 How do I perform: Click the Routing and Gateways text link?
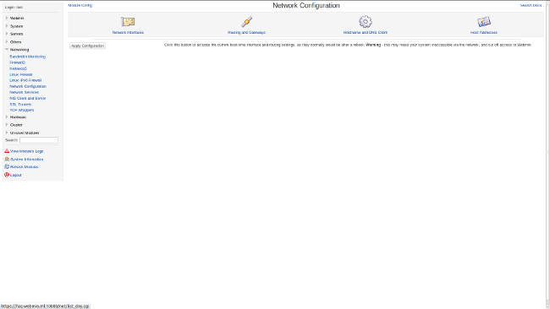[246, 33]
